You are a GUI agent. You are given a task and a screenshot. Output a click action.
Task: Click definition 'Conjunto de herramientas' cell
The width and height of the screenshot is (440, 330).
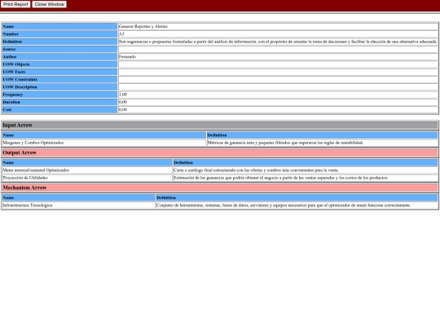point(297,205)
